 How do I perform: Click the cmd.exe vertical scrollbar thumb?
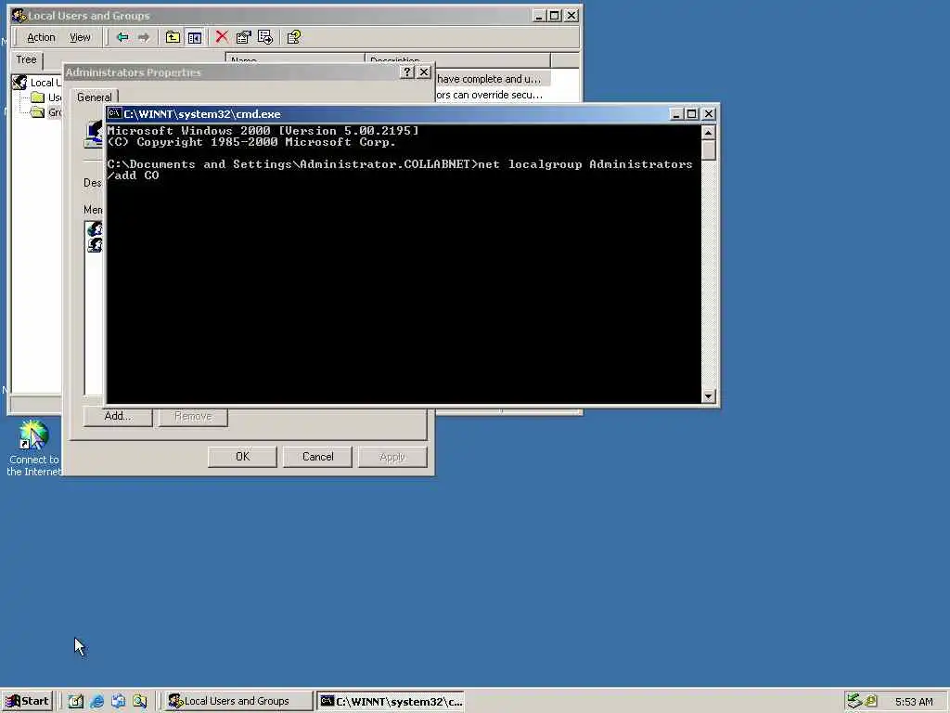point(708,150)
